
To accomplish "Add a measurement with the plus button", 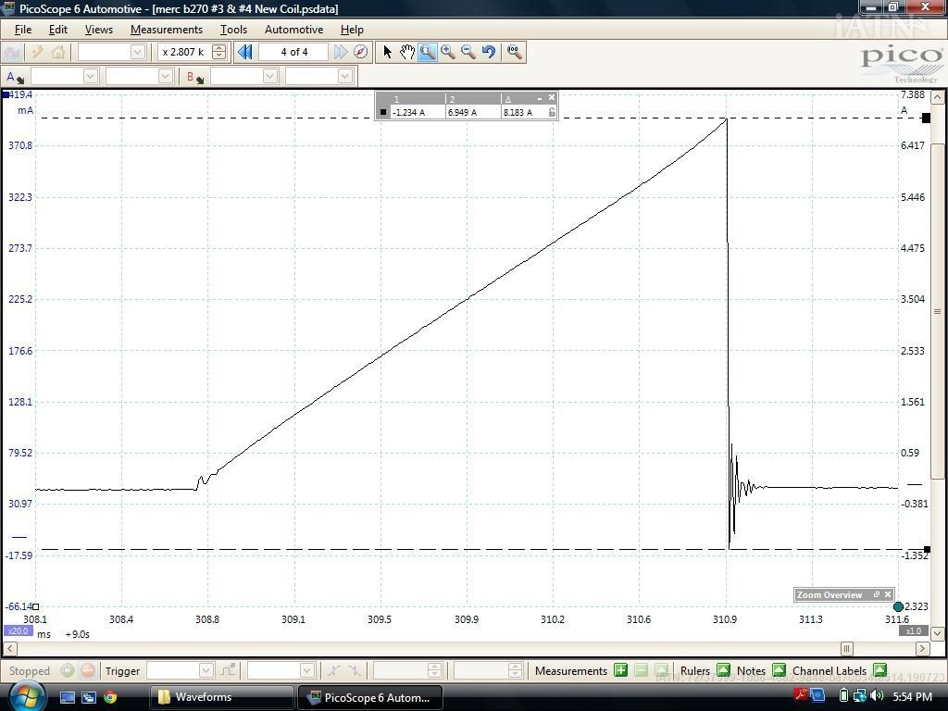I will pos(620,670).
